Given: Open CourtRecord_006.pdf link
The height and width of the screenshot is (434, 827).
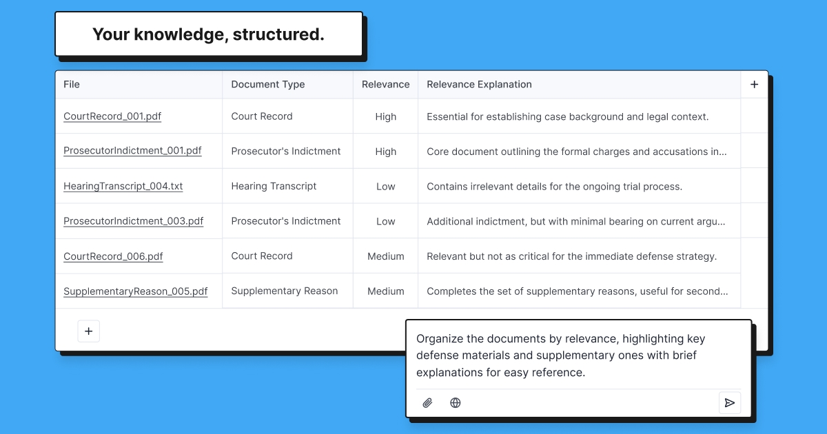Looking at the screenshot, I should (x=113, y=256).
